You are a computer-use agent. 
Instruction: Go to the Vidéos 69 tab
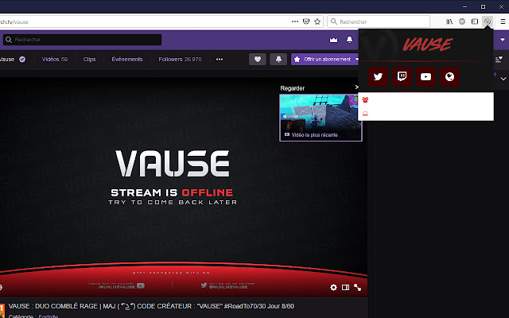click(x=55, y=59)
